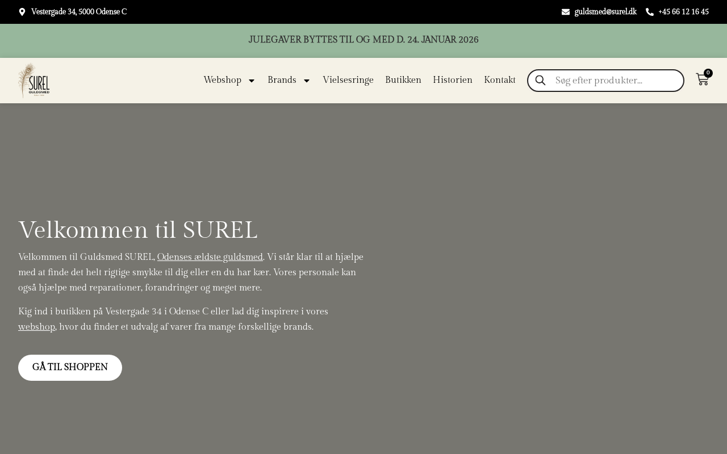Open the Webshop menu item
This screenshot has width=727, height=454.
tap(223, 80)
